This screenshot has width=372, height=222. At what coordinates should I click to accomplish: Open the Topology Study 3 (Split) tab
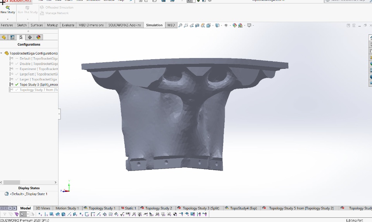click(x=198, y=208)
